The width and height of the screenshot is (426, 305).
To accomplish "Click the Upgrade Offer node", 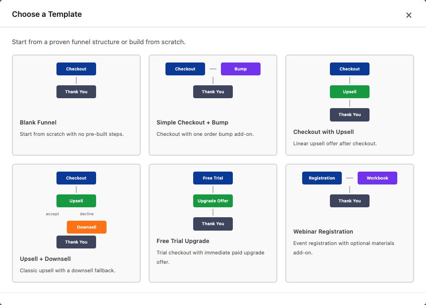I will click(x=213, y=201).
